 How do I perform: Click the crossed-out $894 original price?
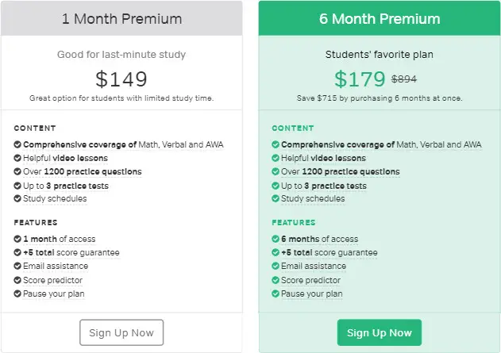pyautogui.click(x=404, y=79)
